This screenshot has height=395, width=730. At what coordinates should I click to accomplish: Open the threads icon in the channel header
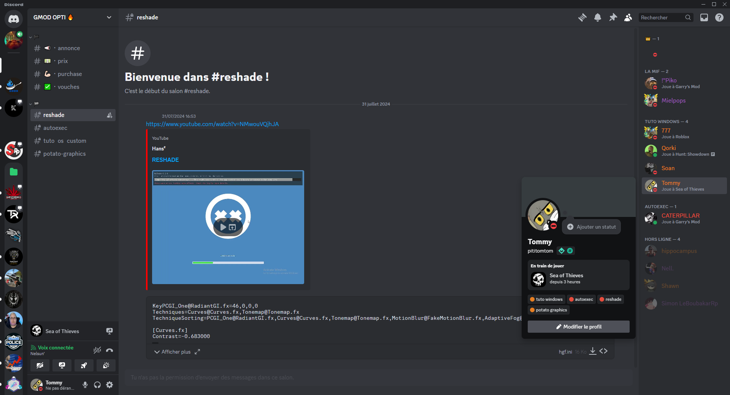coord(582,17)
